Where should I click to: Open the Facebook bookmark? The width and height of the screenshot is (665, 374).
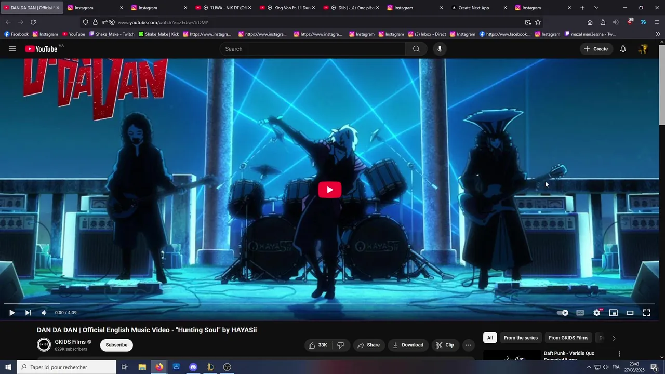pyautogui.click(x=16, y=34)
